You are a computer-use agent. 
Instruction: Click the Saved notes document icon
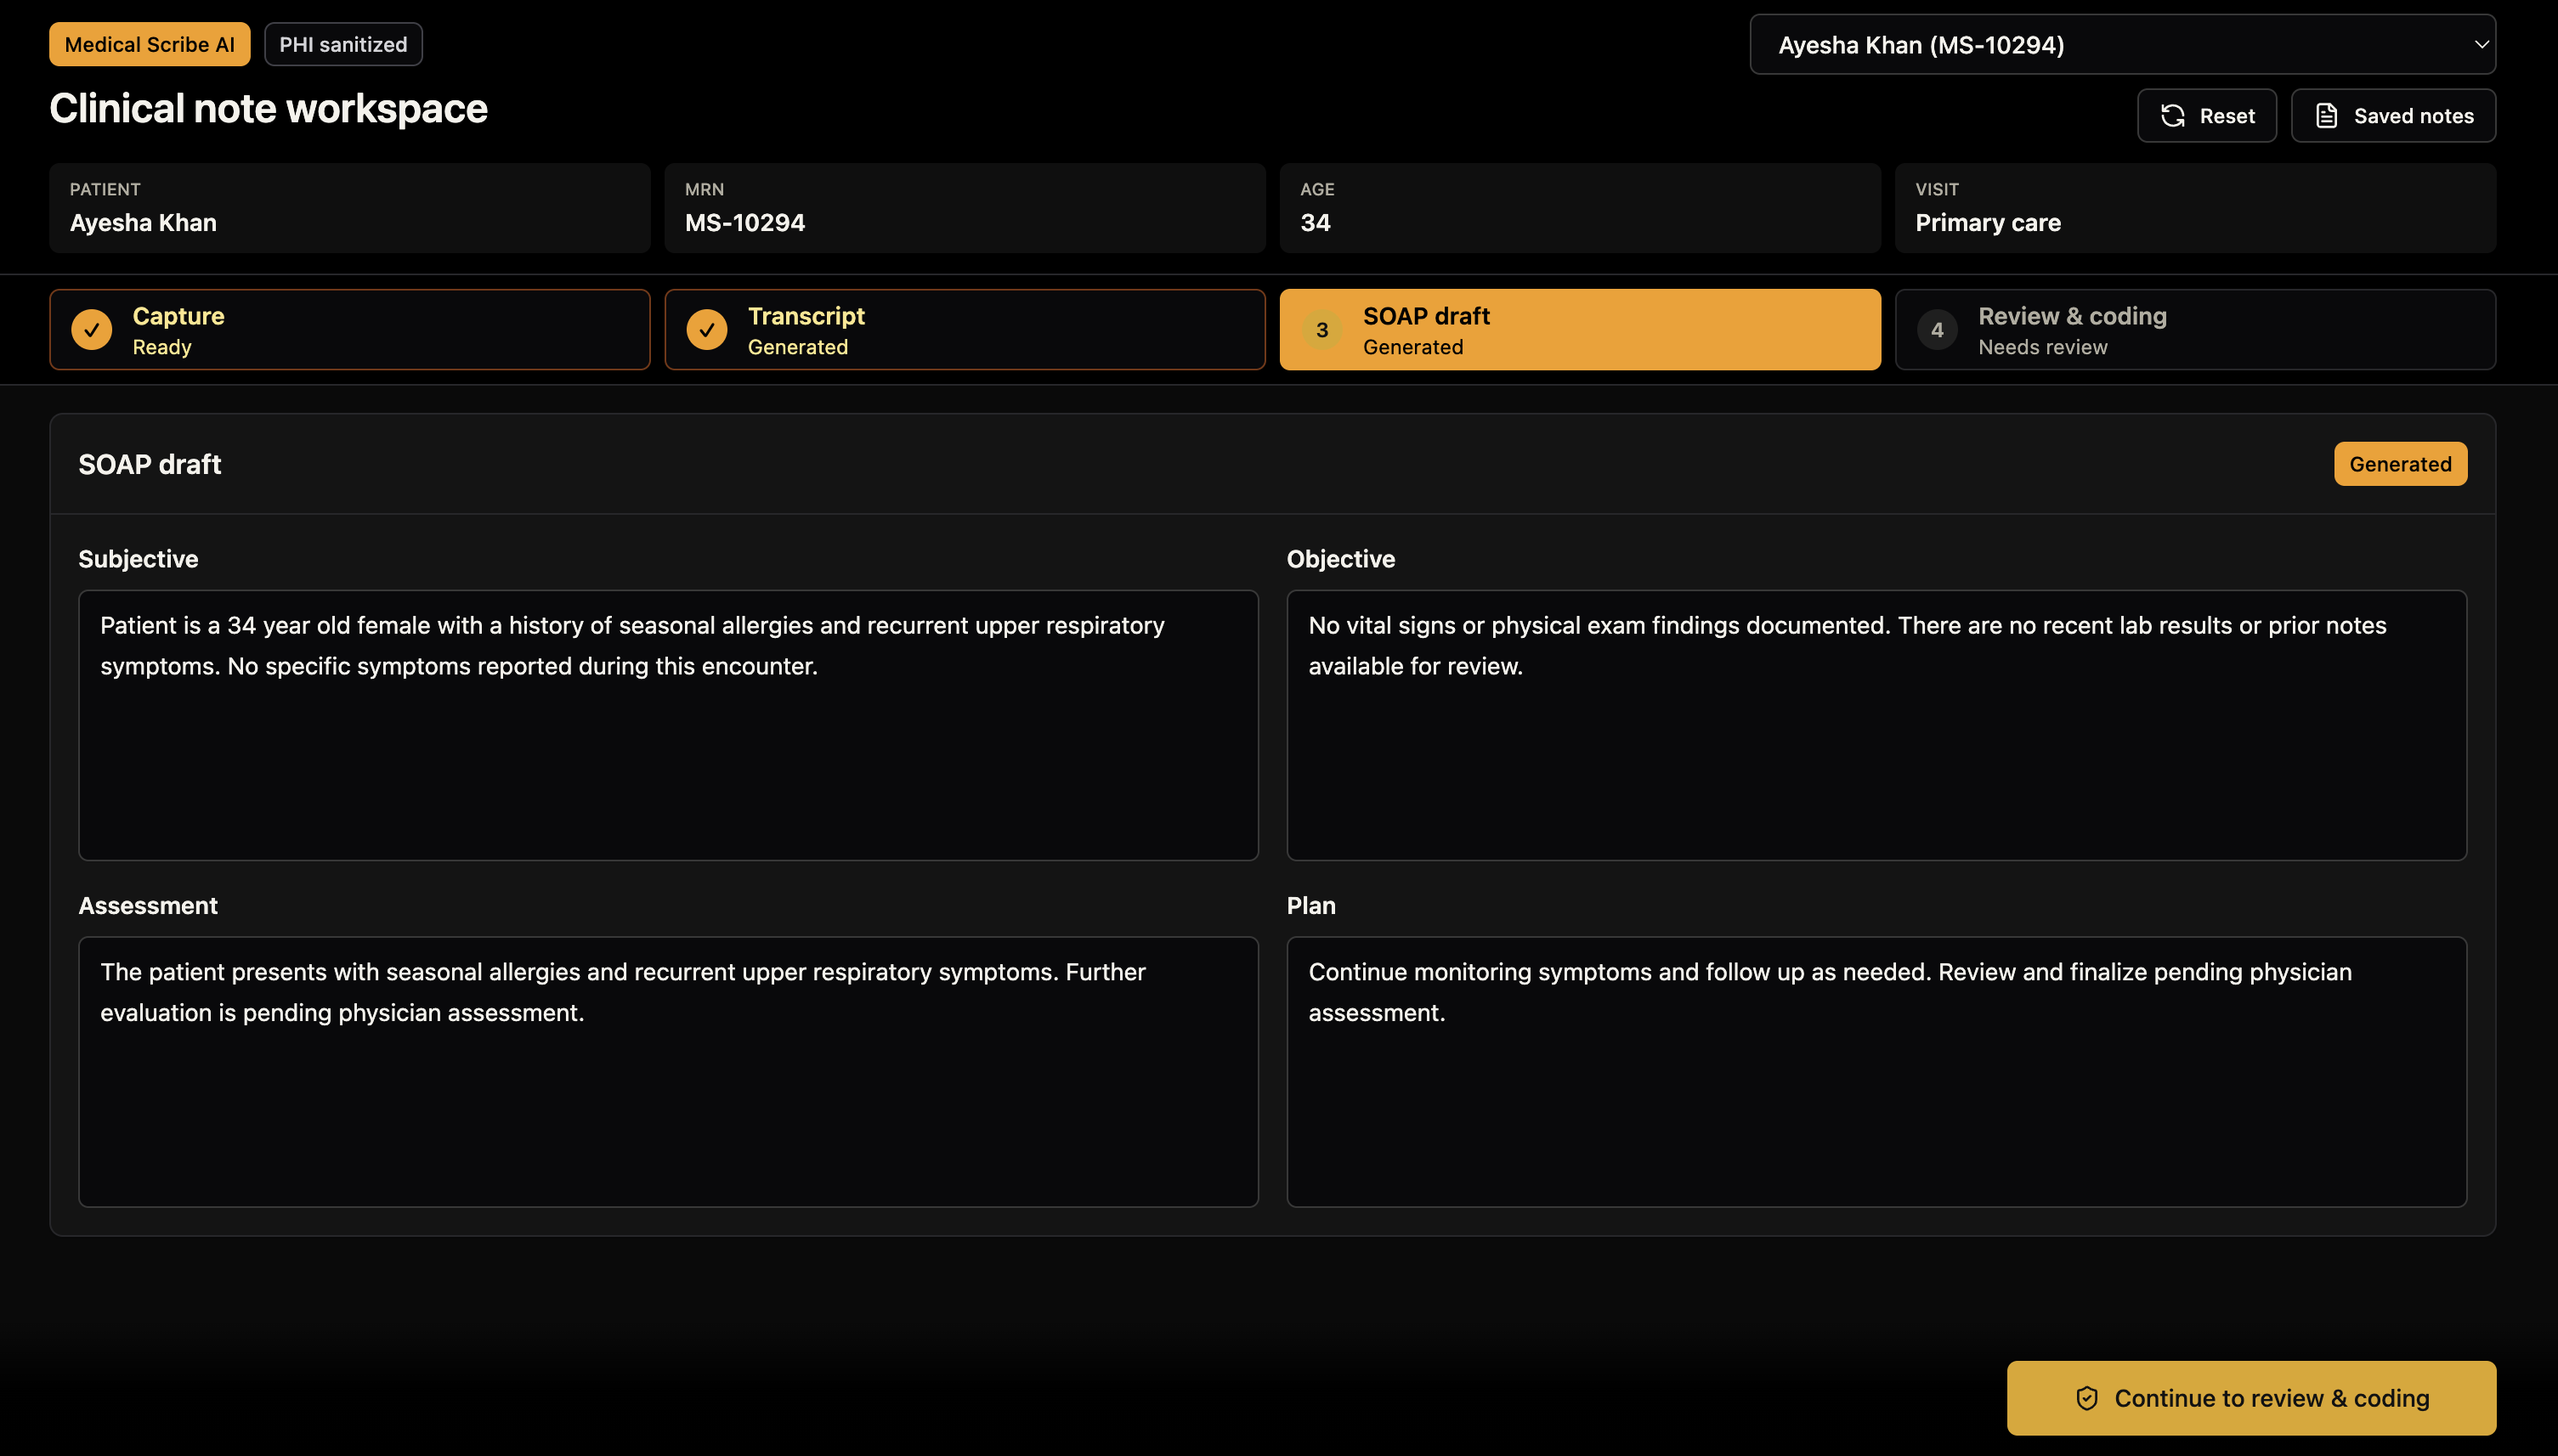[2327, 116]
